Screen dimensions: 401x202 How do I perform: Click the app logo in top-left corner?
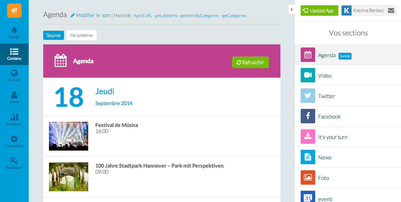tap(14, 10)
